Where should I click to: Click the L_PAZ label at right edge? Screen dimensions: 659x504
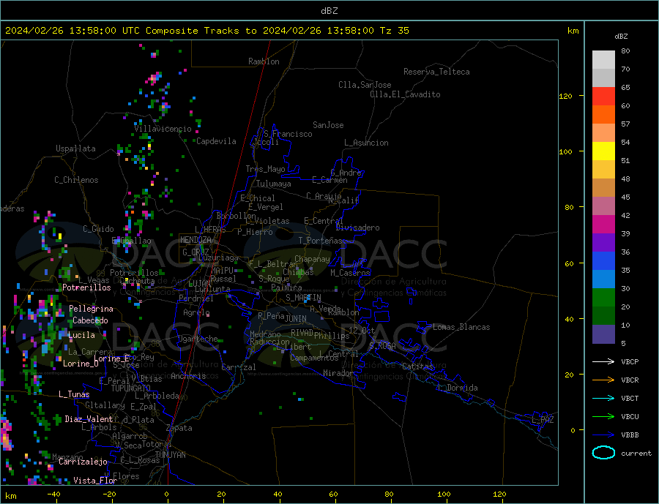(543, 420)
